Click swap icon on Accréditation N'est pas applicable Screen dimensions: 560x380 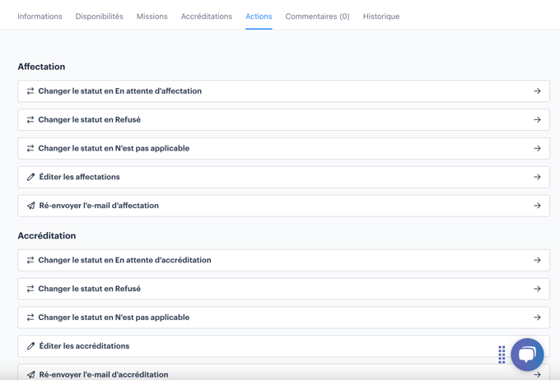(x=30, y=317)
